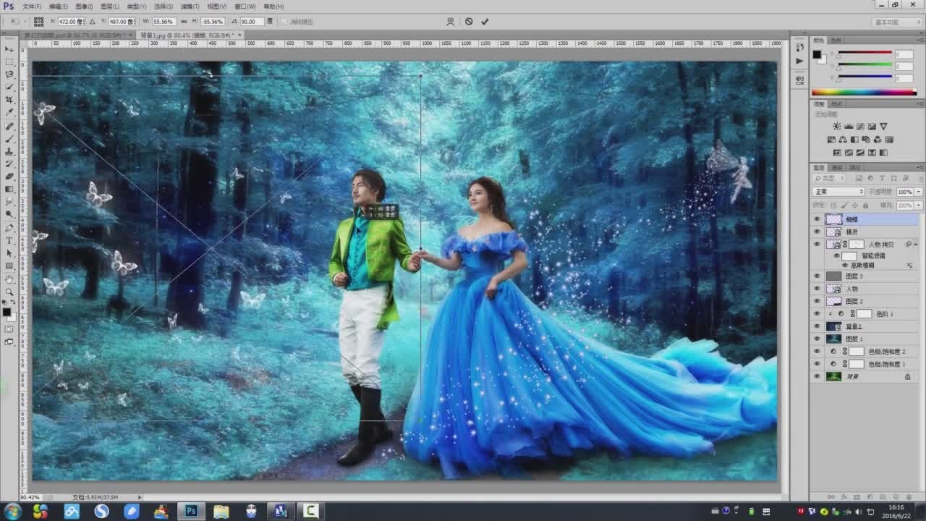
Task: Open the Color panel flyout menu
Action: 919,40
